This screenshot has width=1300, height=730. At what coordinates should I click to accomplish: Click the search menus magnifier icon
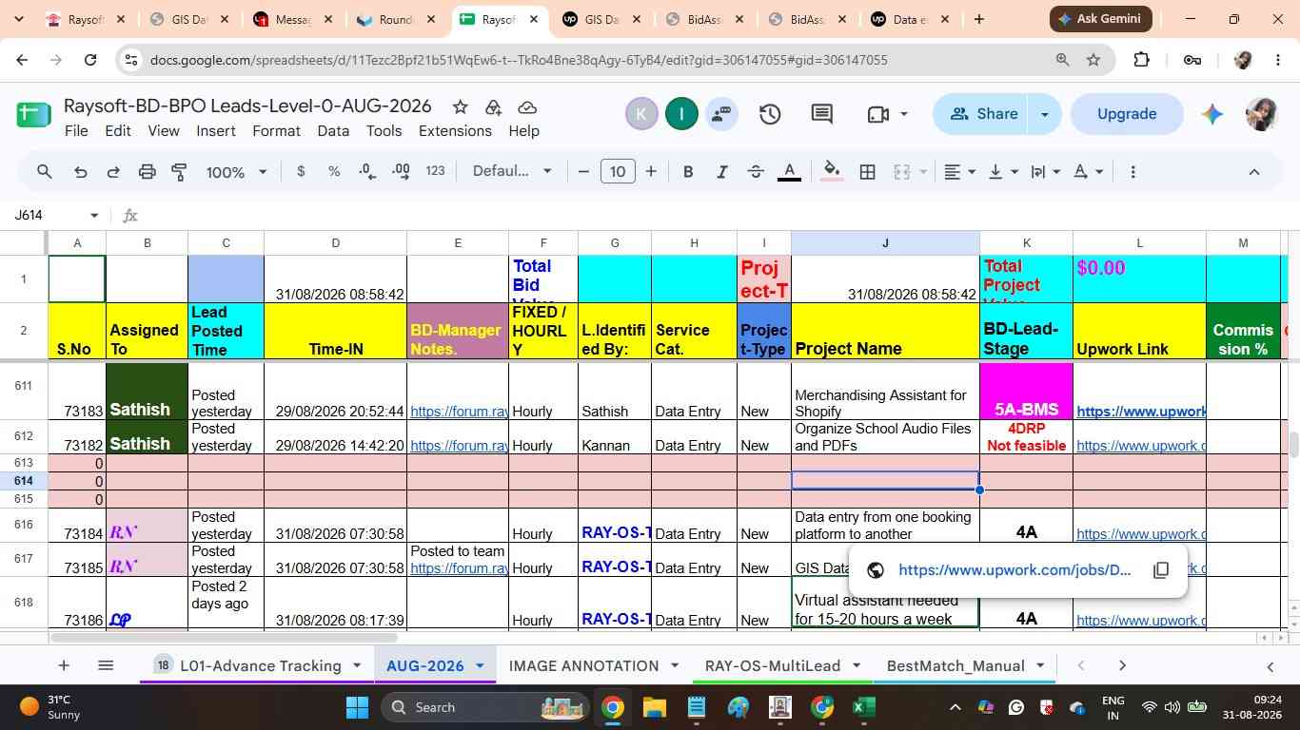tap(45, 172)
